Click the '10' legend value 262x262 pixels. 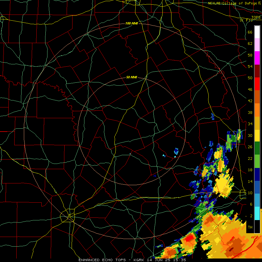click(x=250, y=193)
